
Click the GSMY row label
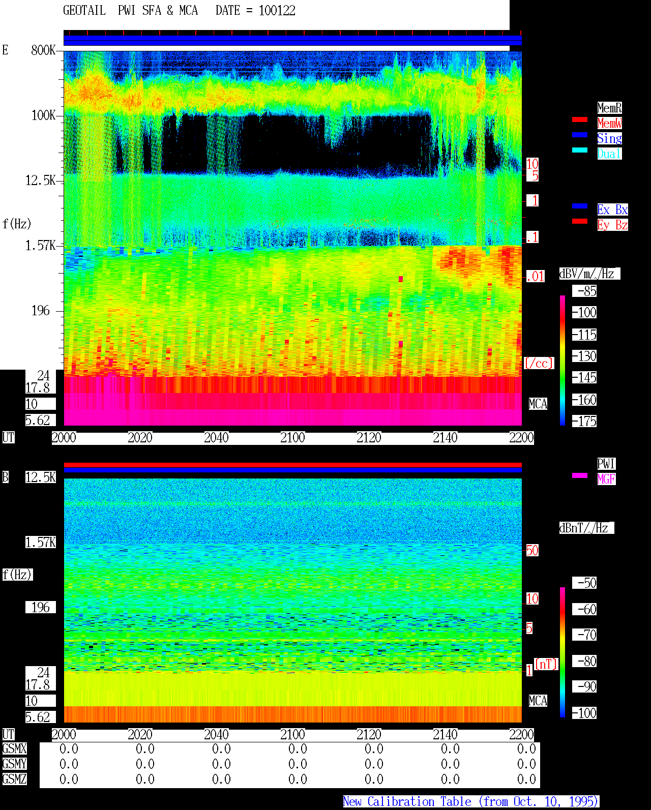[x=15, y=764]
